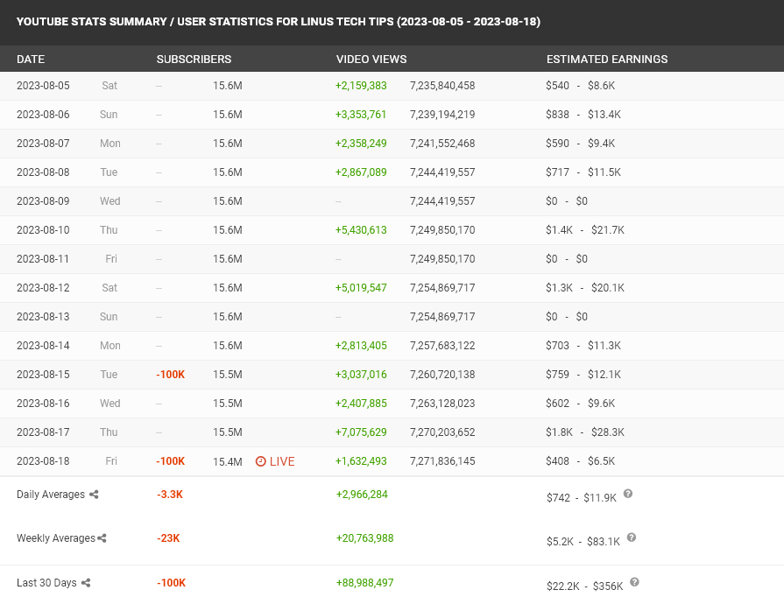Viewport: 784px width, 604px height.
Task: Click the 15.4M subscriber count
Action: 228,461
